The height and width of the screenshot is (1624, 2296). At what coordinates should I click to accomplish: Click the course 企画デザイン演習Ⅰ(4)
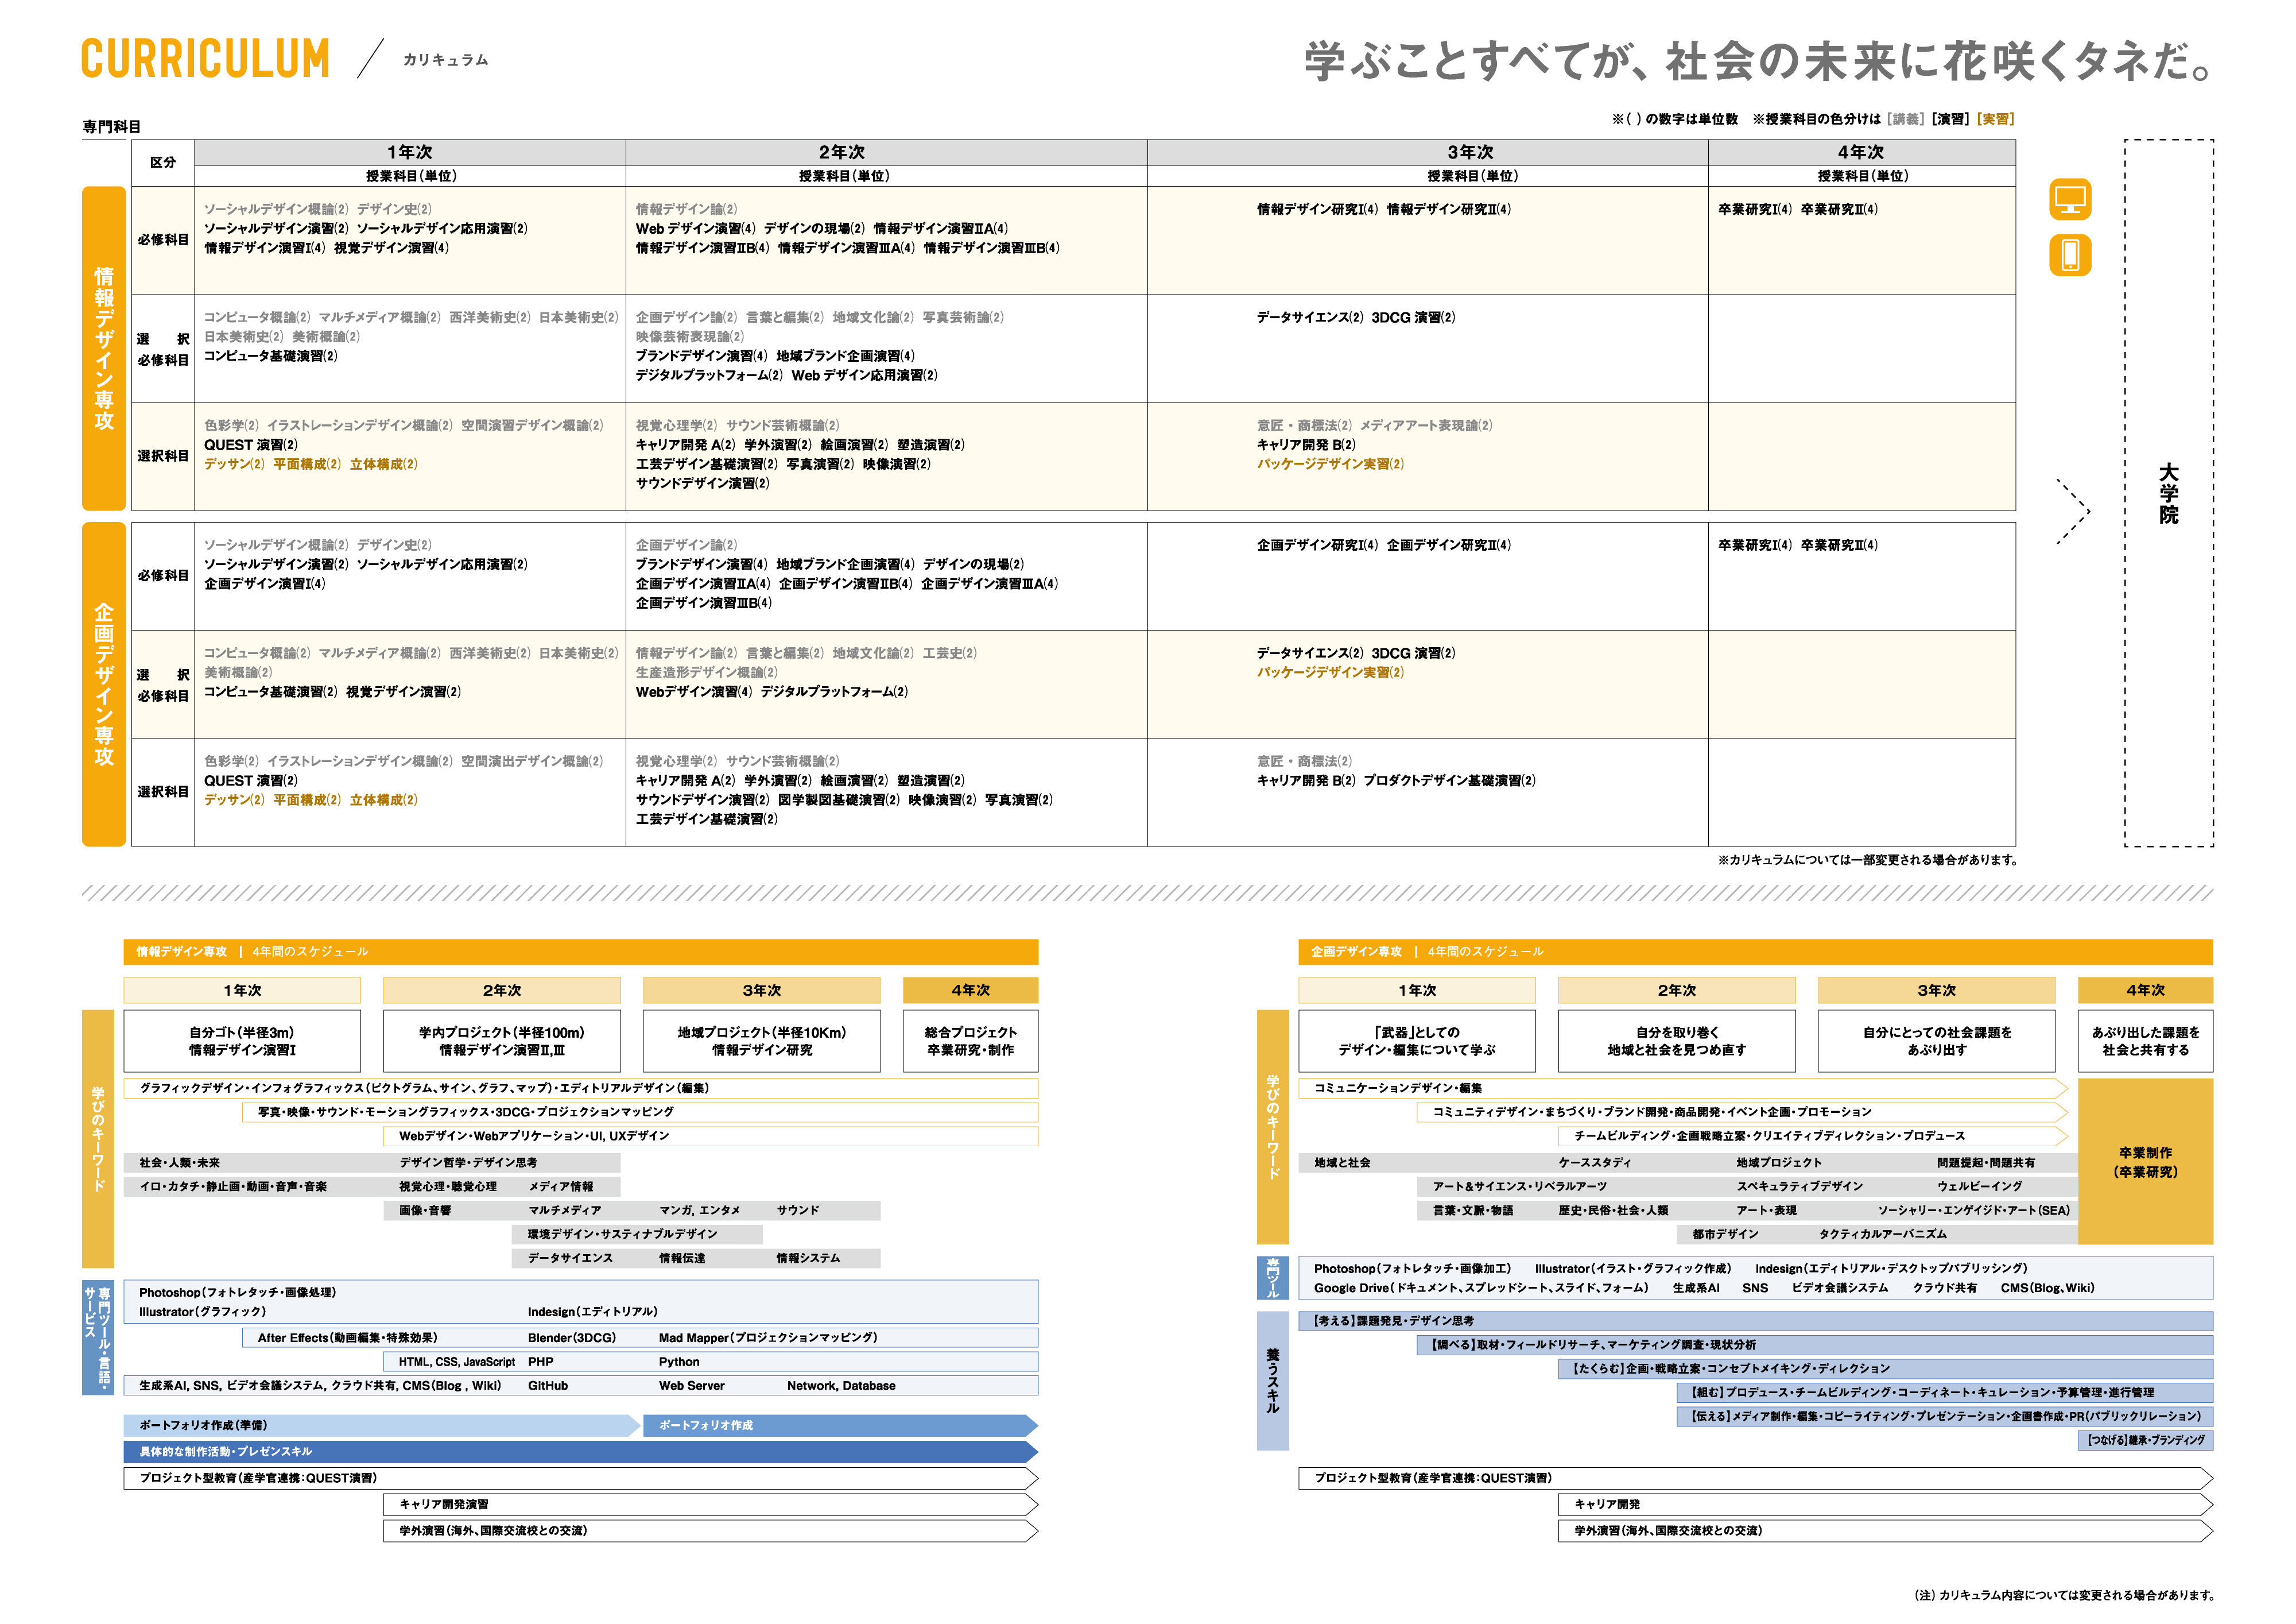click(265, 585)
